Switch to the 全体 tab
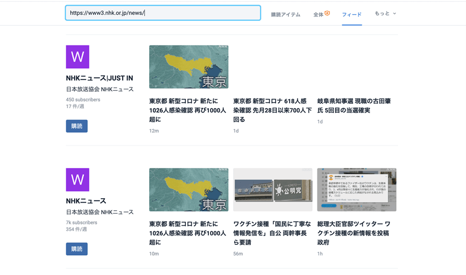The width and height of the screenshot is (466, 275). pyautogui.click(x=319, y=14)
